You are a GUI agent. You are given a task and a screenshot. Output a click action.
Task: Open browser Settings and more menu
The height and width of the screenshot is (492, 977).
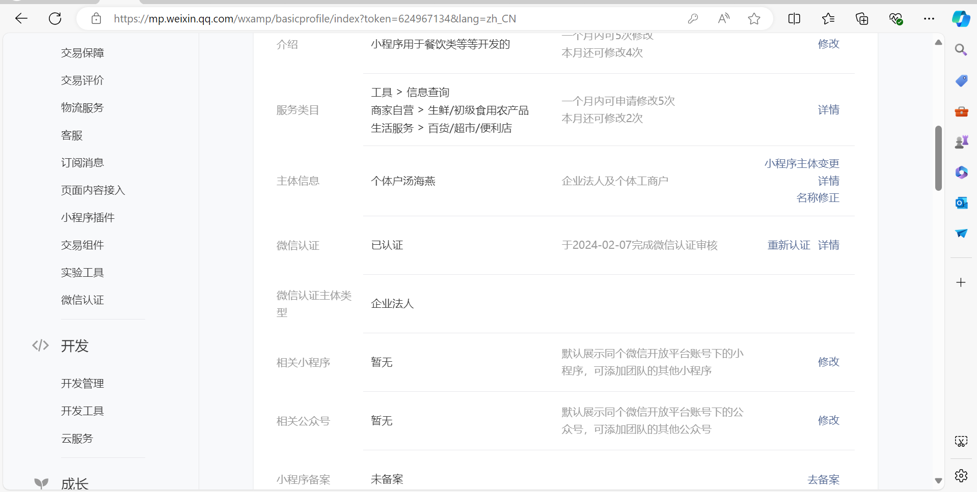(929, 19)
